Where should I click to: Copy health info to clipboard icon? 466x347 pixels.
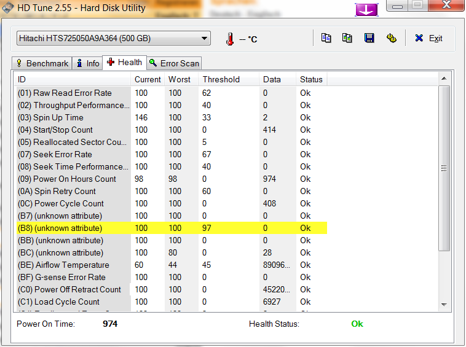(x=326, y=38)
